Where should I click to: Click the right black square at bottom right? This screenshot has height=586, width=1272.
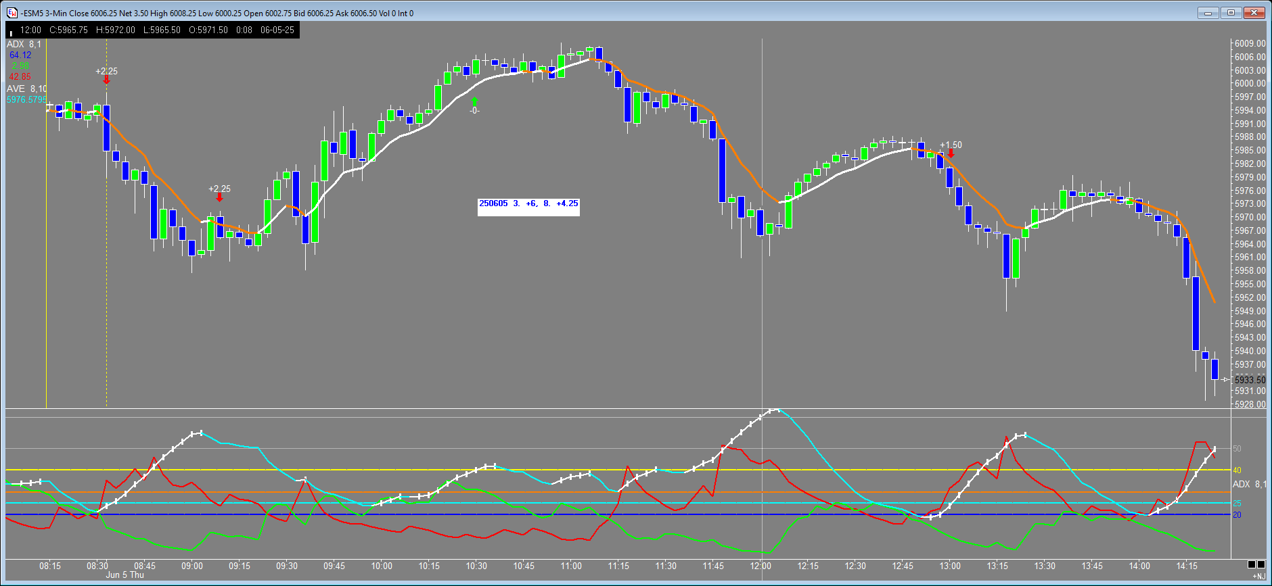point(1261,564)
